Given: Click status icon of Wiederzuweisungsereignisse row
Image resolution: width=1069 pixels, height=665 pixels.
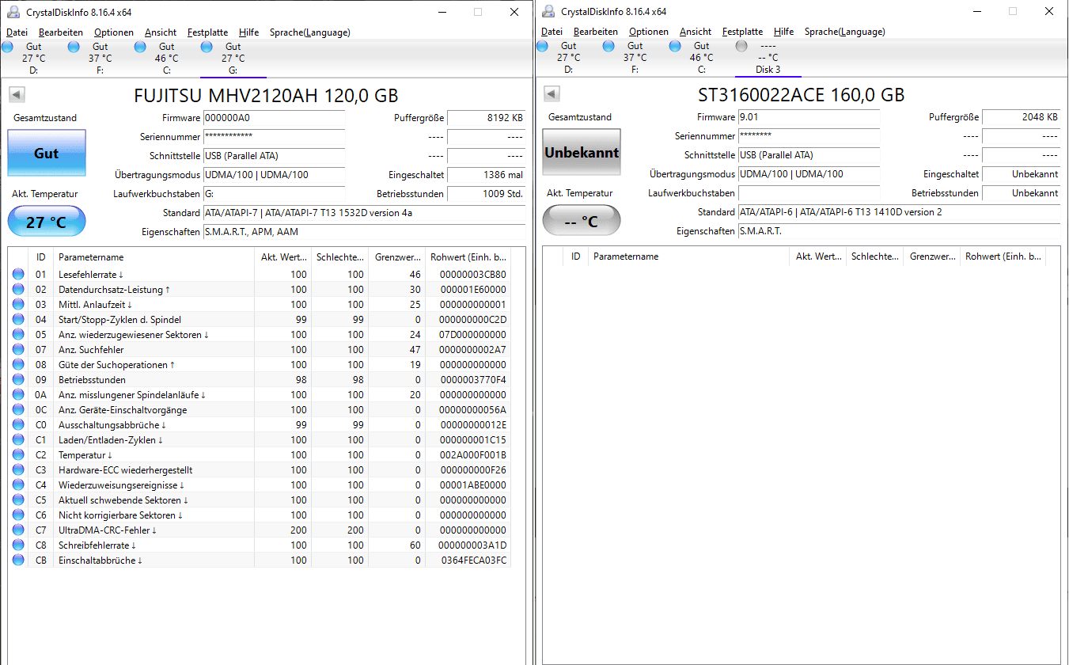Looking at the screenshot, I should [x=18, y=485].
